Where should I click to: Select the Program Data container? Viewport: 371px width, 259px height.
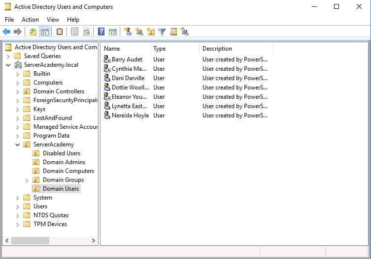coord(51,136)
